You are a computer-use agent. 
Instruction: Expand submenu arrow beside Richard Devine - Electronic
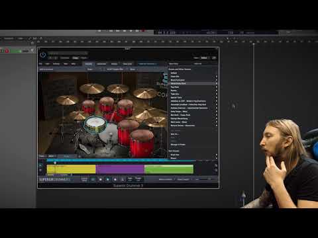point(216,126)
